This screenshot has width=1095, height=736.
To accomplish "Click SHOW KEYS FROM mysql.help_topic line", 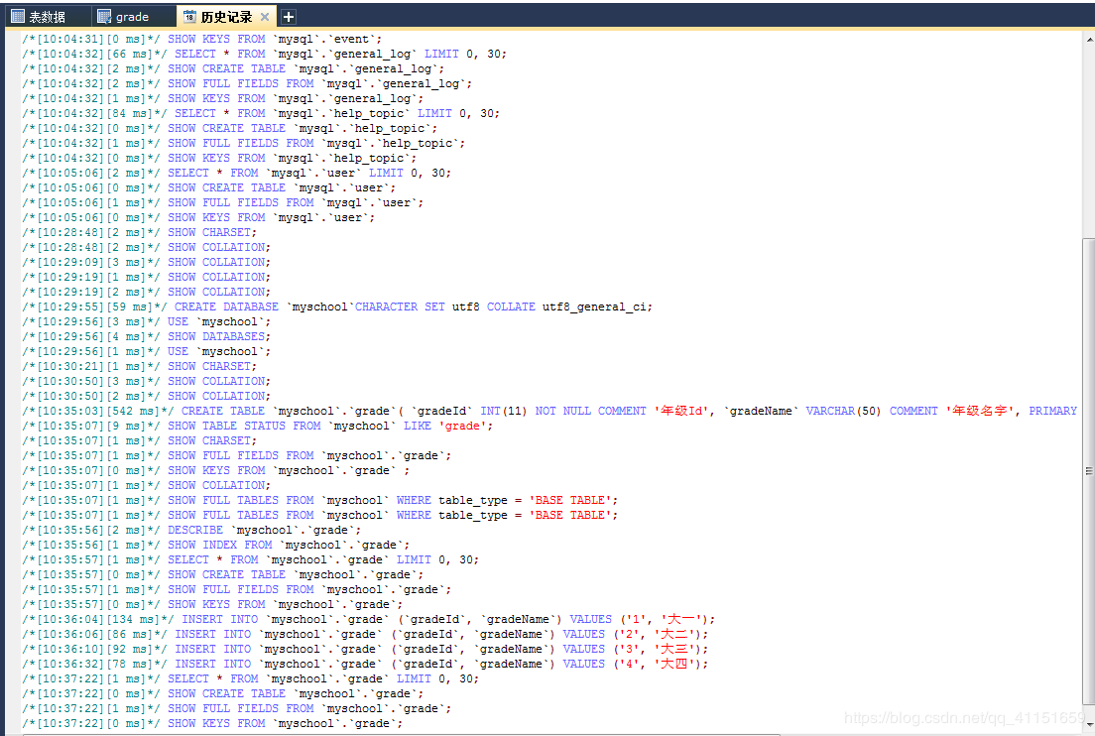I will [219, 158].
